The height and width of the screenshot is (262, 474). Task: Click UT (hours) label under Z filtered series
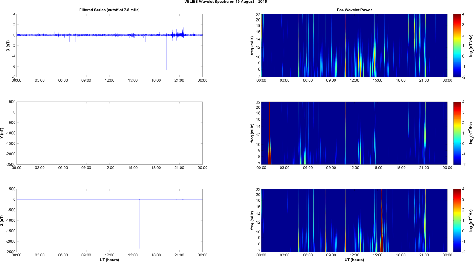pos(109,260)
